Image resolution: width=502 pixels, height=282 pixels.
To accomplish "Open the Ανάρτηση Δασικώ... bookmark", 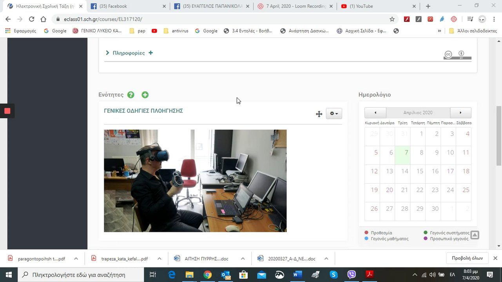I will [304, 31].
